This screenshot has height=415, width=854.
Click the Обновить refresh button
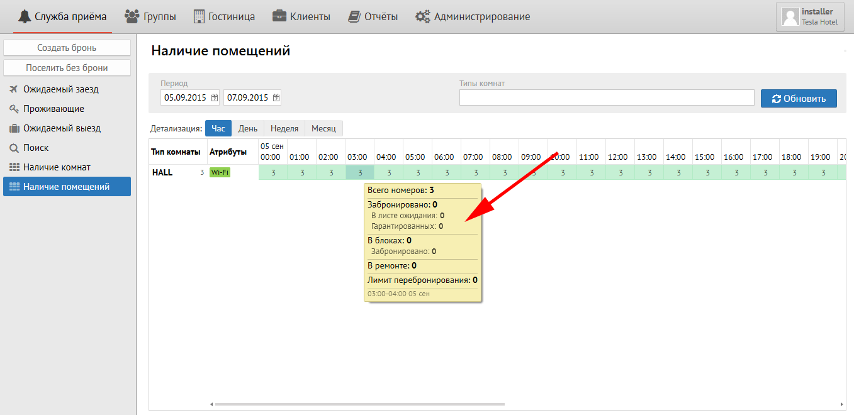click(799, 98)
